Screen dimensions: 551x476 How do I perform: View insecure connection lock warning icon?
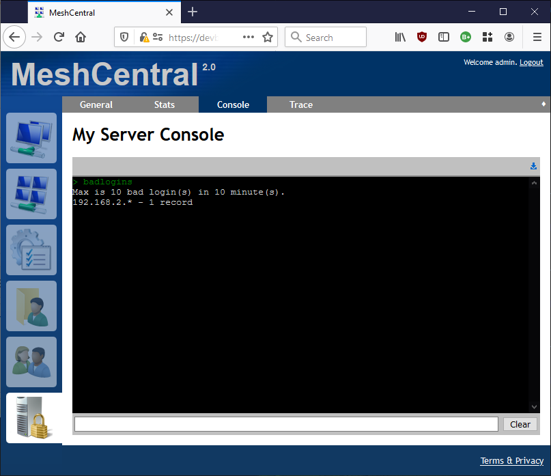tap(144, 37)
